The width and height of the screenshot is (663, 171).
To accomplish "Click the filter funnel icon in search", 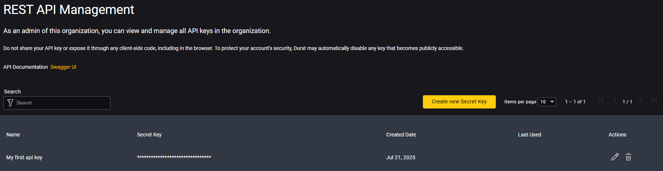I will tap(10, 103).
